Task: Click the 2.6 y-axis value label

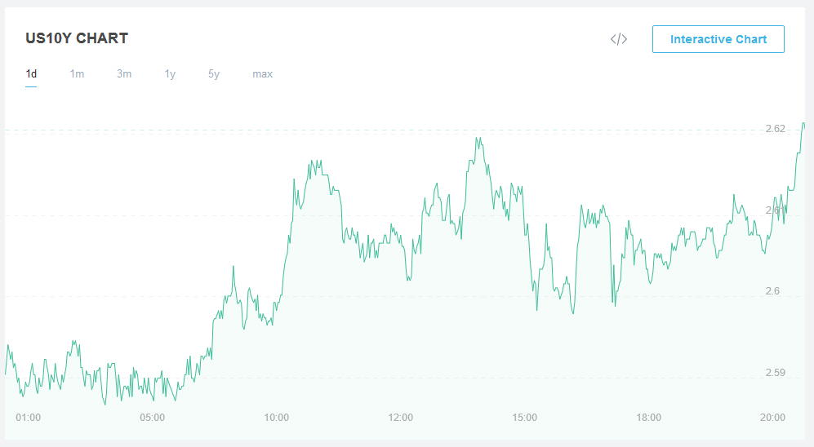Action: pos(772,291)
